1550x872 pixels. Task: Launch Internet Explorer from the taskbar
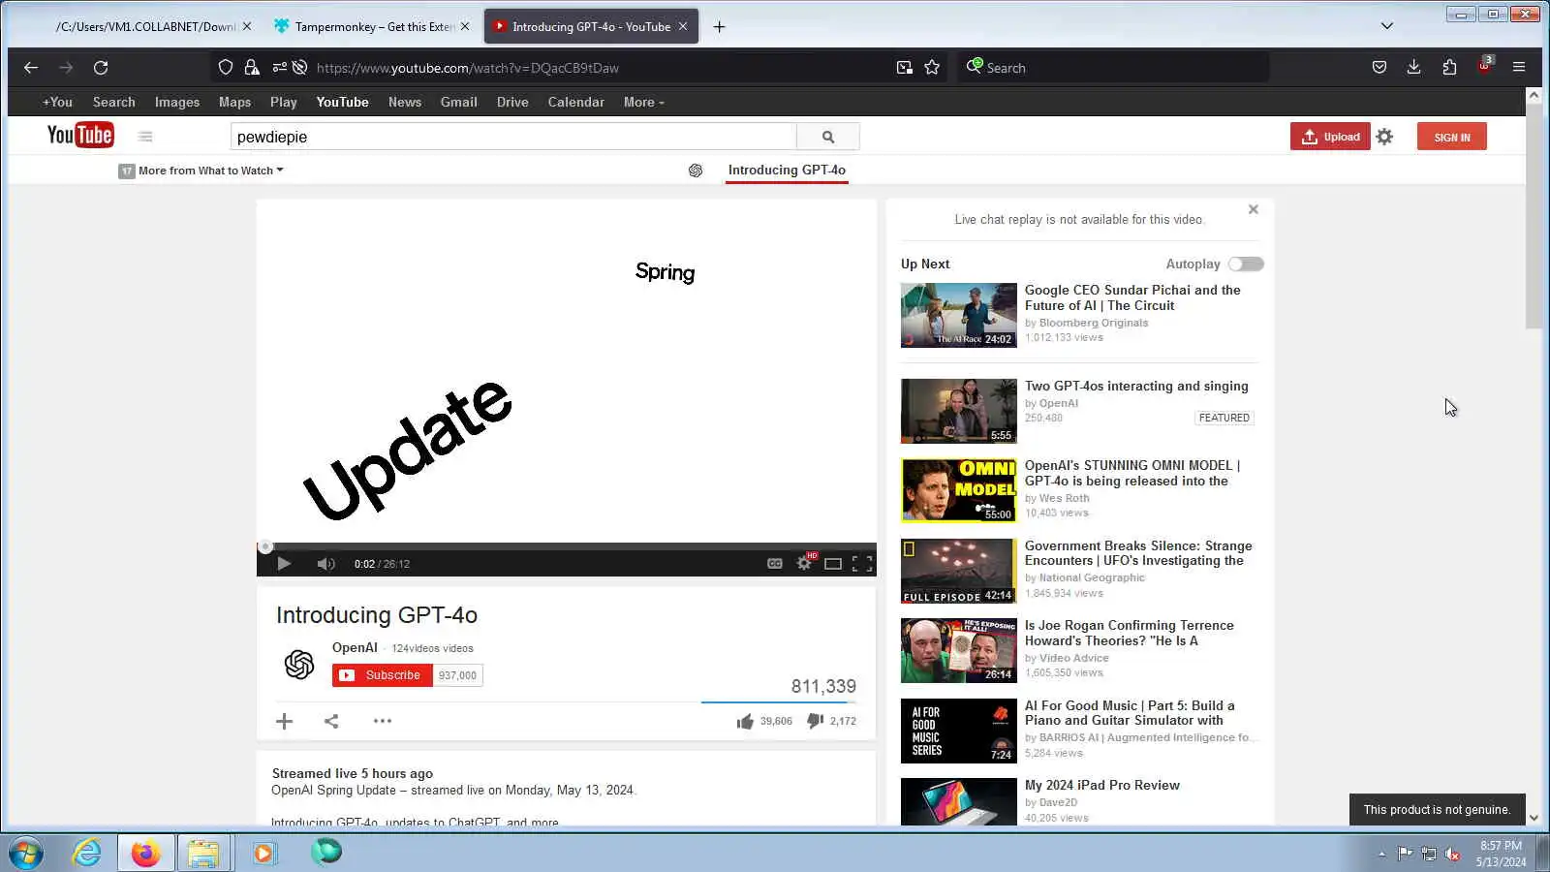point(87,853)
